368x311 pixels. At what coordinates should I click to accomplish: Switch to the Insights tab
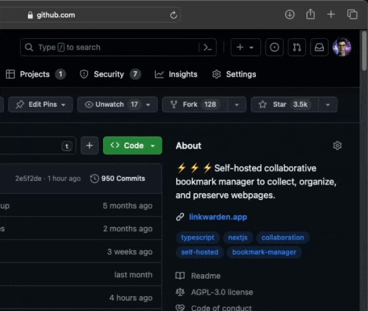click(x=176, y=75)
